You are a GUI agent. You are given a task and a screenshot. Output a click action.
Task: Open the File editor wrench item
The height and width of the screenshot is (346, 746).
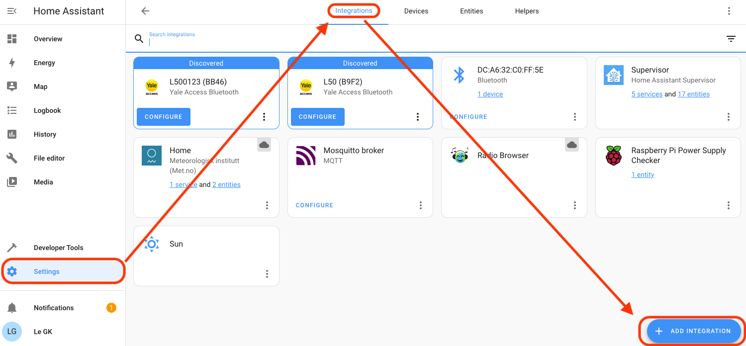pos(49,158)
